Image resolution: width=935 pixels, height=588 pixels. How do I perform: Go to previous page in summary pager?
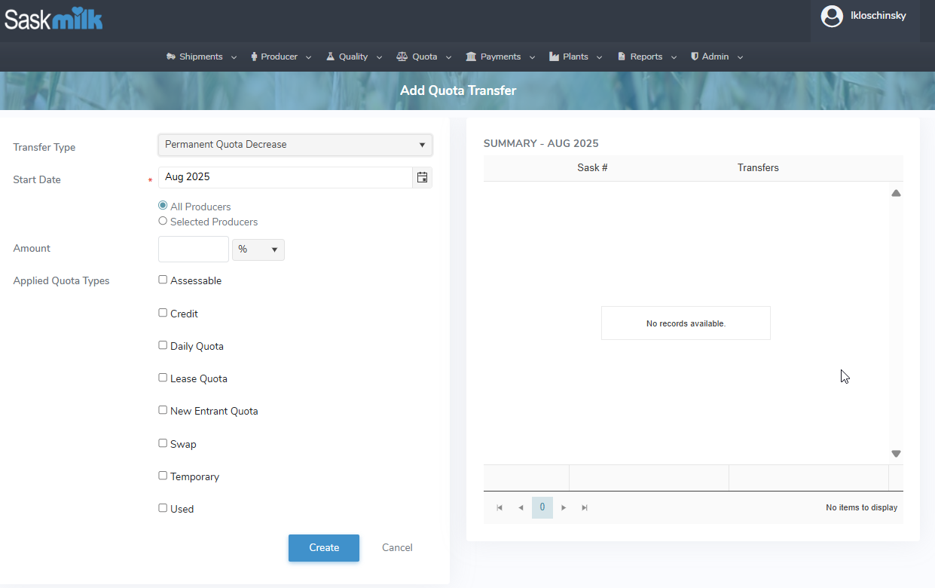point(521,508)
